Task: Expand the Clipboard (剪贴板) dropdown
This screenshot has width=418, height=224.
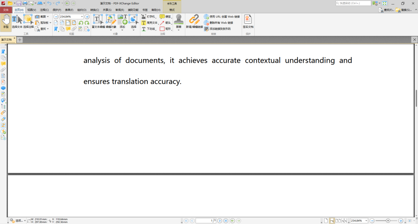Action: [x=50, y=23]
